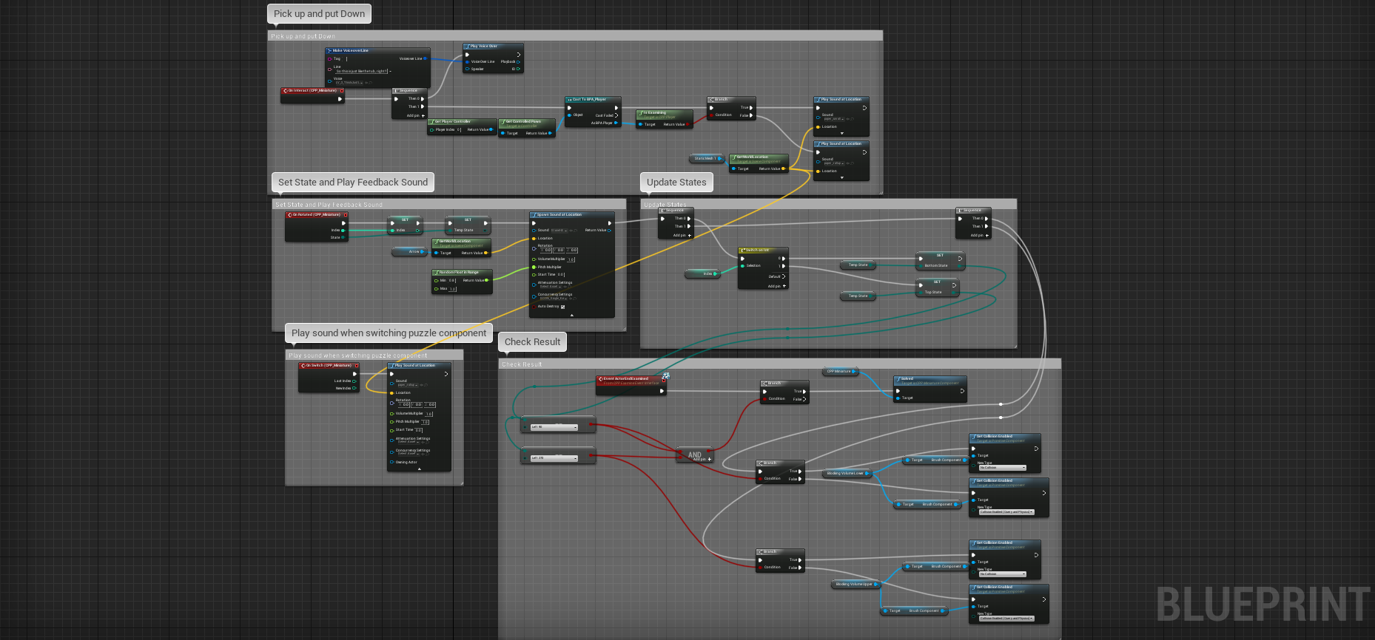Image resolution: width=1375 pixels, height=640 pixels.
Task: Open the Left 270 enum dropdown
Action: click(x=554, y=458)
